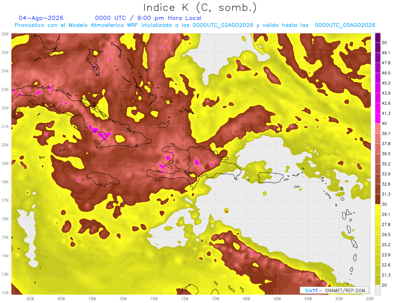
Task: Click the "Indice K (C, somb.)" title
Action: click(200, 8)
